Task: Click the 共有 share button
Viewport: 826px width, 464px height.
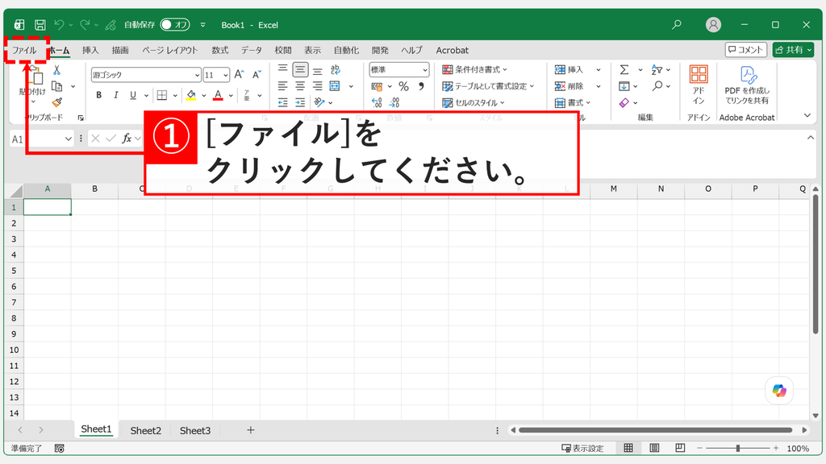Action: click(x=794, y=50)
